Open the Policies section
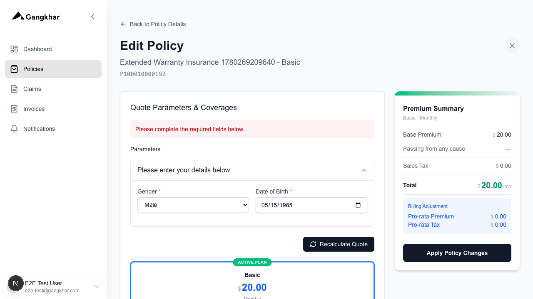 tap(53, 69)
